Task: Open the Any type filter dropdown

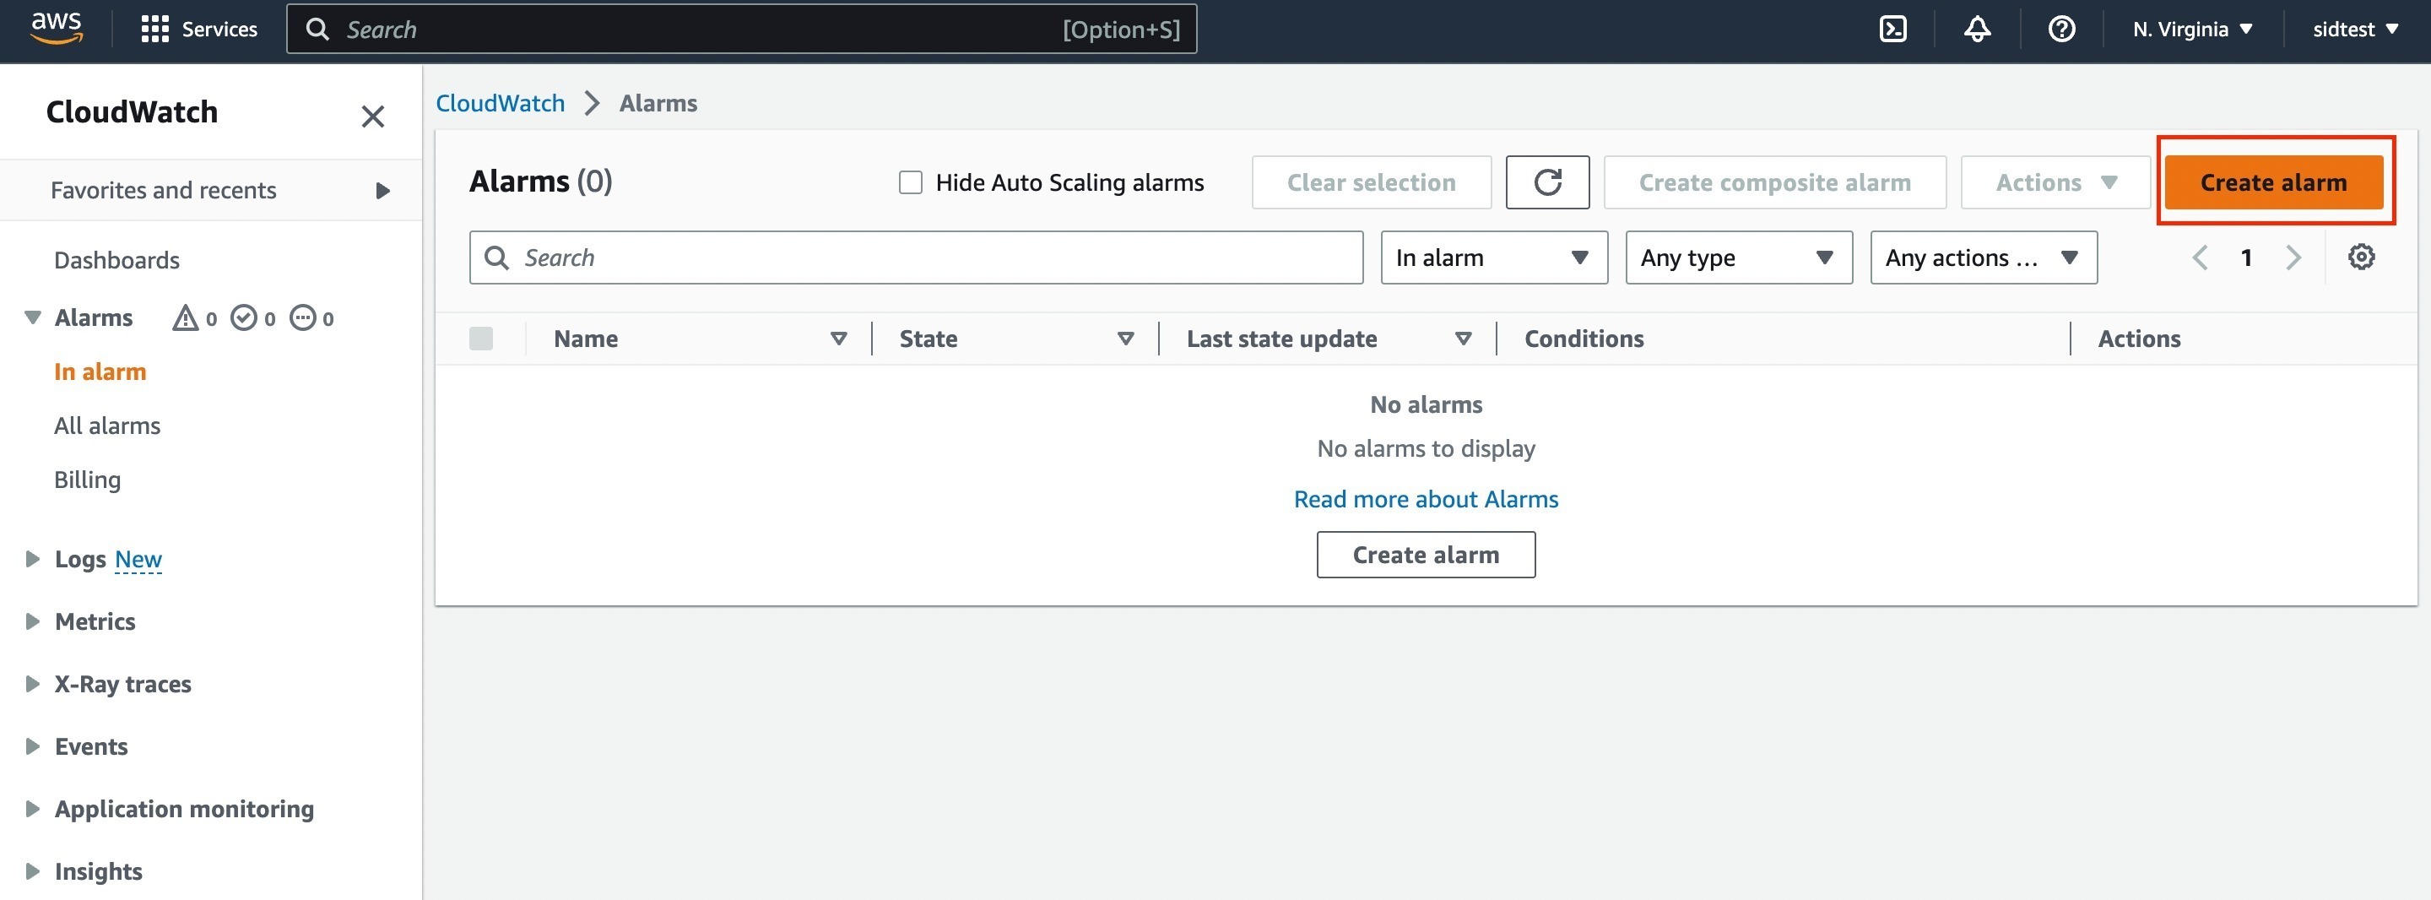Action: [1738, 258]
